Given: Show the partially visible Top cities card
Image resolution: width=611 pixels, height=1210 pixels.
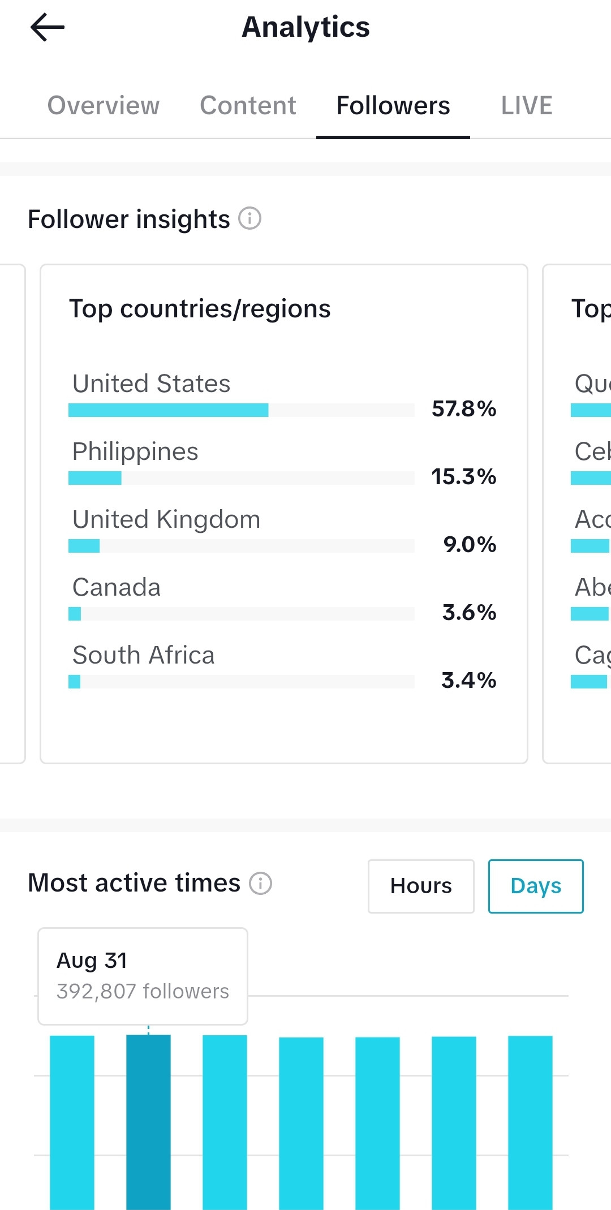Looking at the screenshot, I should 577,514.
